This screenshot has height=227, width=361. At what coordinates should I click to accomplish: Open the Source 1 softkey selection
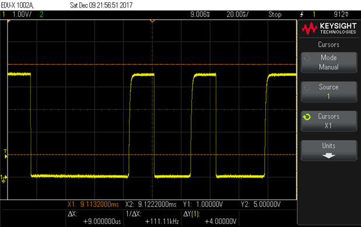coord(329,92)
